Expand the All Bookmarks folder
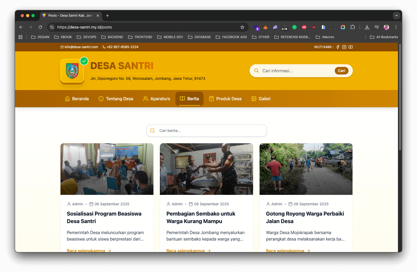This screenshot has width=417, height=272. pyautogui.click(x=384, y=37)
